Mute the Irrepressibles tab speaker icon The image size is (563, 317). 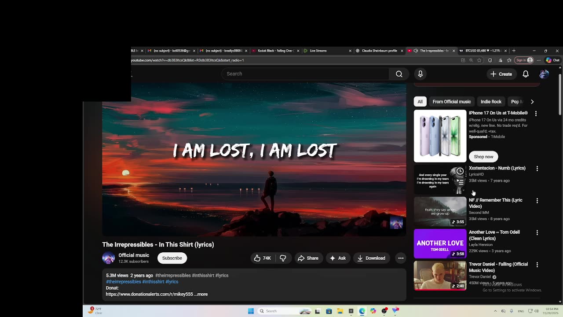416,51
